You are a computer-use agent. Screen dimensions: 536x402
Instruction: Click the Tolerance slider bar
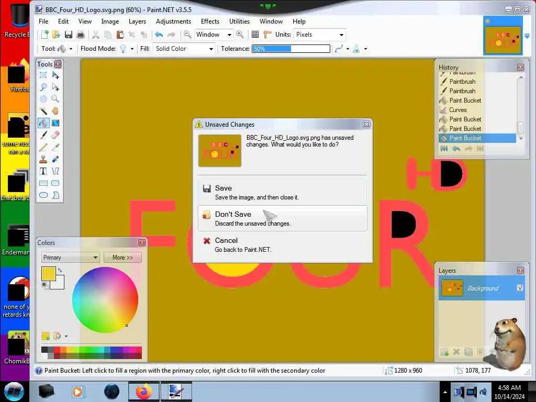click(x=291, y=49)
